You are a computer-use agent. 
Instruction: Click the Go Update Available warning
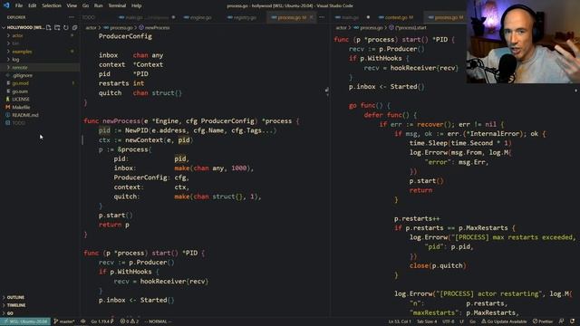[x=504, y=321]
